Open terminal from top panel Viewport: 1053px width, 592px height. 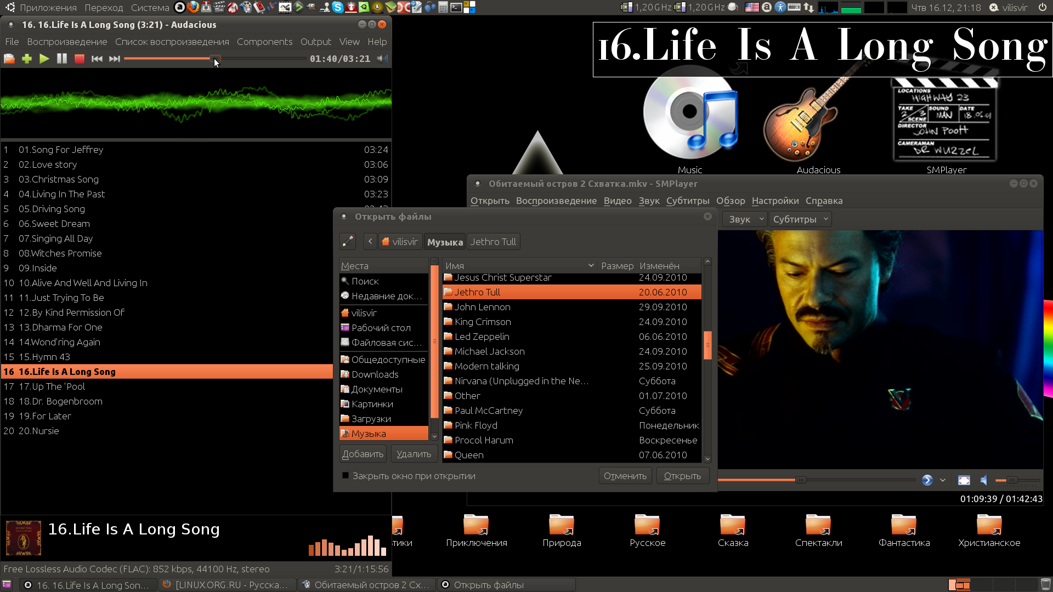pos(456,7)
